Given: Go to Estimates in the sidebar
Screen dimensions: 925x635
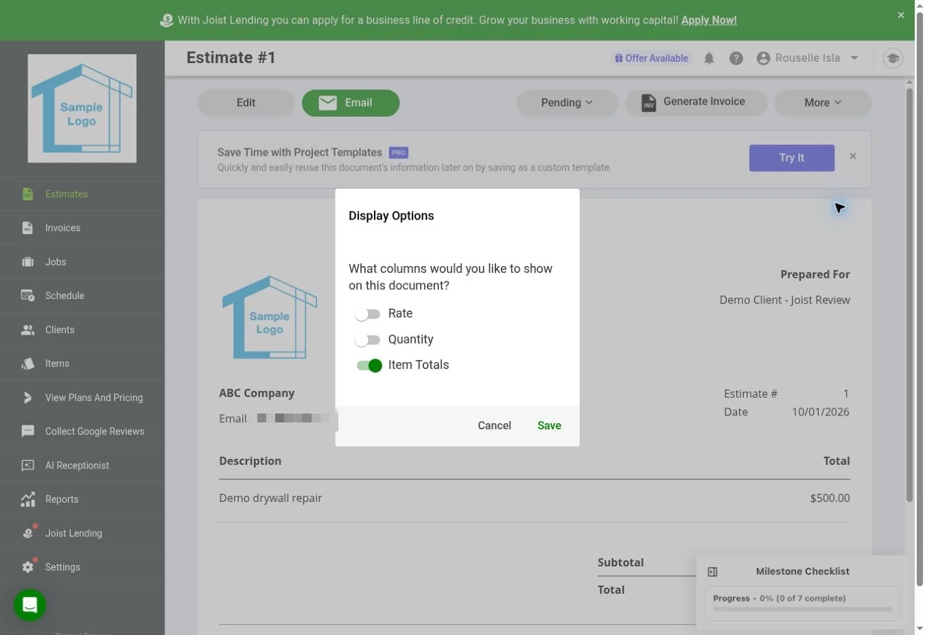Looking at the screenshot, I should point(82,194).
